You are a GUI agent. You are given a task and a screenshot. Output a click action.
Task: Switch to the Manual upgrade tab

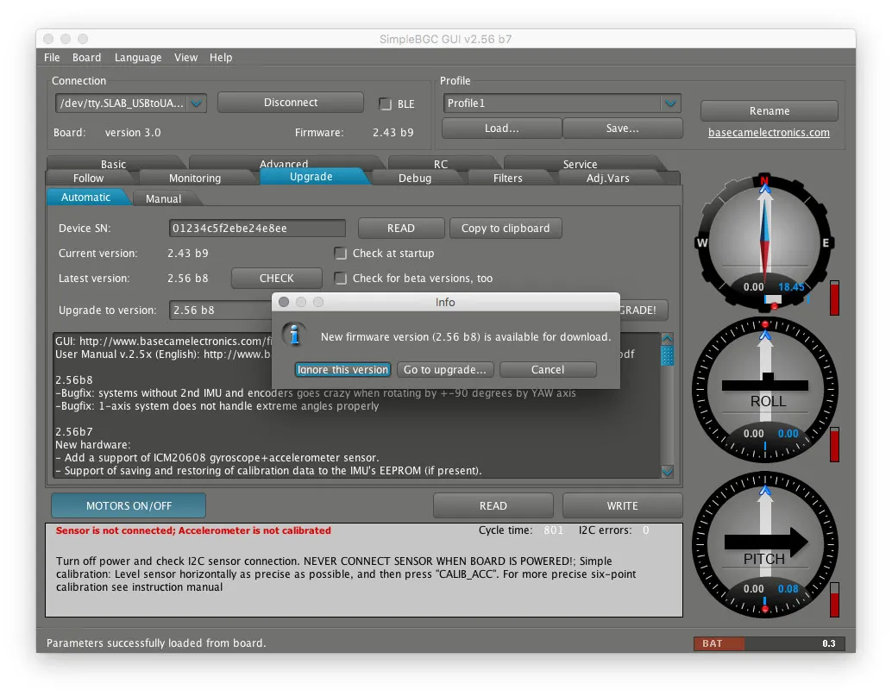pyautogui.click(x=164, y=198)
